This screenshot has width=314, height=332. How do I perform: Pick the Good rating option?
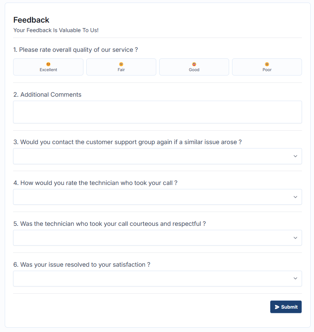194,67
